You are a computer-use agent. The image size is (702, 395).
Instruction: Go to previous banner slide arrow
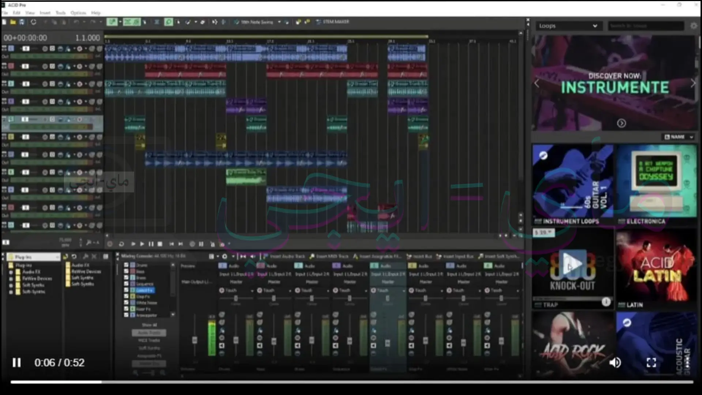tap(537, 83)
